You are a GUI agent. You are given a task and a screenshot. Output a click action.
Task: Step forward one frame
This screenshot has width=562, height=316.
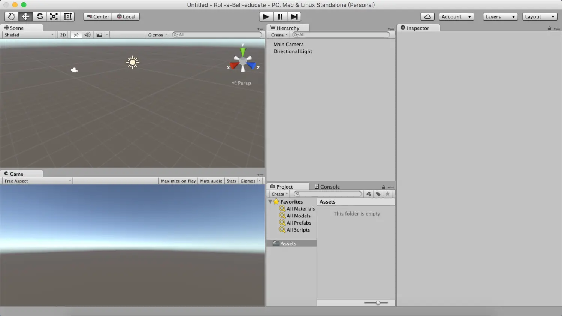pos(294,16)
